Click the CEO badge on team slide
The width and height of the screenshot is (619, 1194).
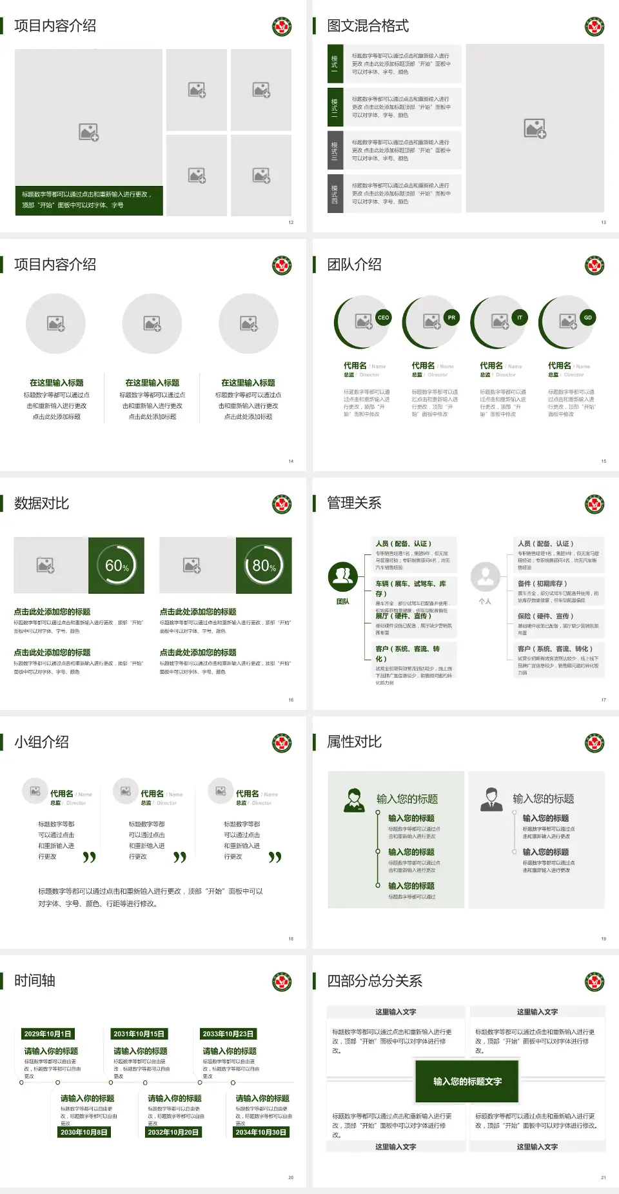click(383, 318)
